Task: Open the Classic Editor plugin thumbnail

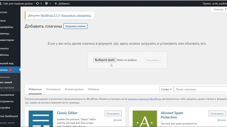Action: (x=41, y=119)
